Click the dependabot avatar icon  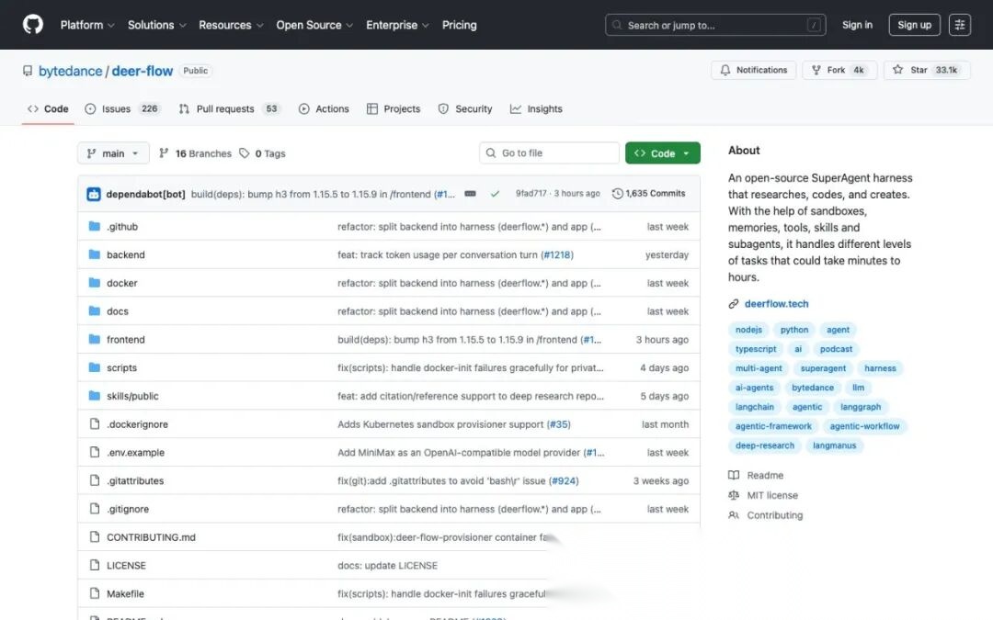pyautogui.click(x=94, y=194)
